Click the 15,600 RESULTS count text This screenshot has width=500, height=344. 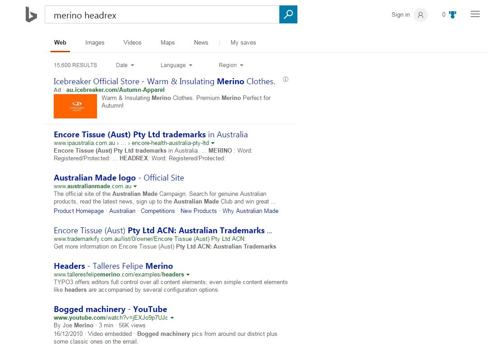point(75,65)
